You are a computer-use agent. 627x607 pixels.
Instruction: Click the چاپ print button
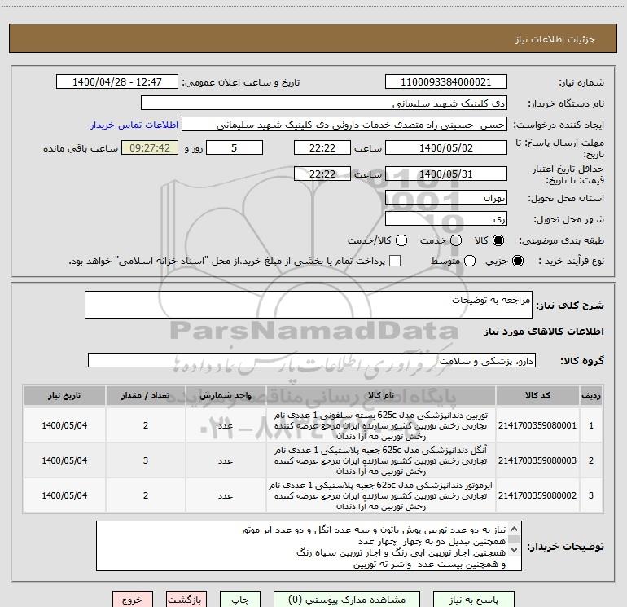point(240,600)
